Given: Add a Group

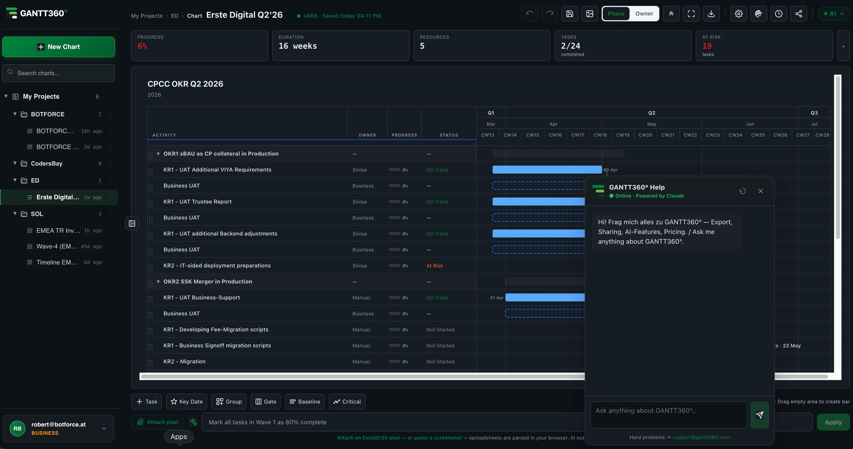Looking at the screenshot, I should (x=229, y=401).
